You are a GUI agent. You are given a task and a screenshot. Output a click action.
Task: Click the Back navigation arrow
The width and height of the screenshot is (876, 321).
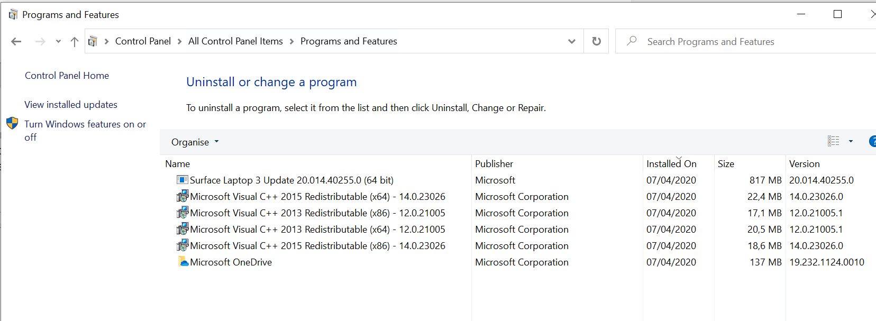click(16, 41)
